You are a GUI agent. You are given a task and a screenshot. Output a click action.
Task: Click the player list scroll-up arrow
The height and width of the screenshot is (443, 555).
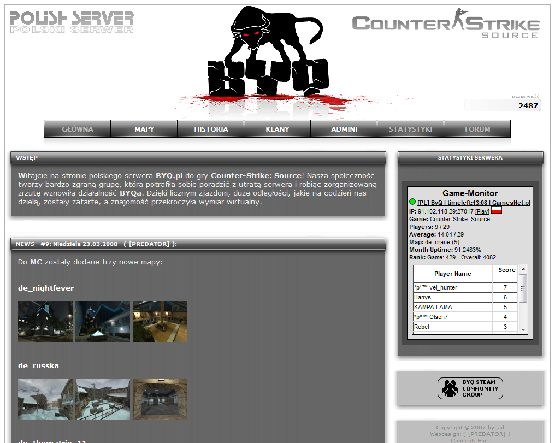(x=523, y=269)
